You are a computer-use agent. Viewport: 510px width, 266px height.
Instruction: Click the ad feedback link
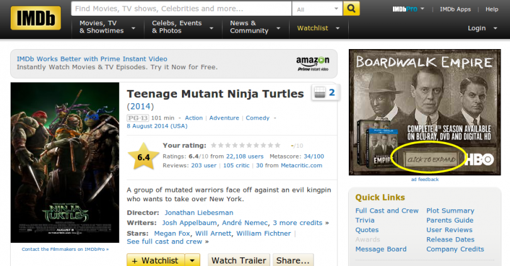pos(424,179)
